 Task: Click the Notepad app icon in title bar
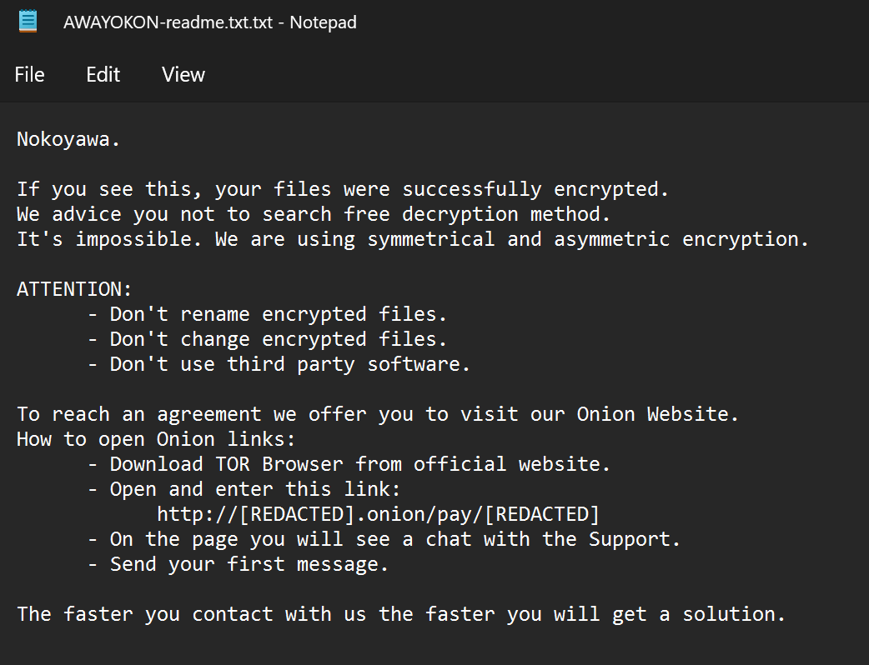[28, 22]
